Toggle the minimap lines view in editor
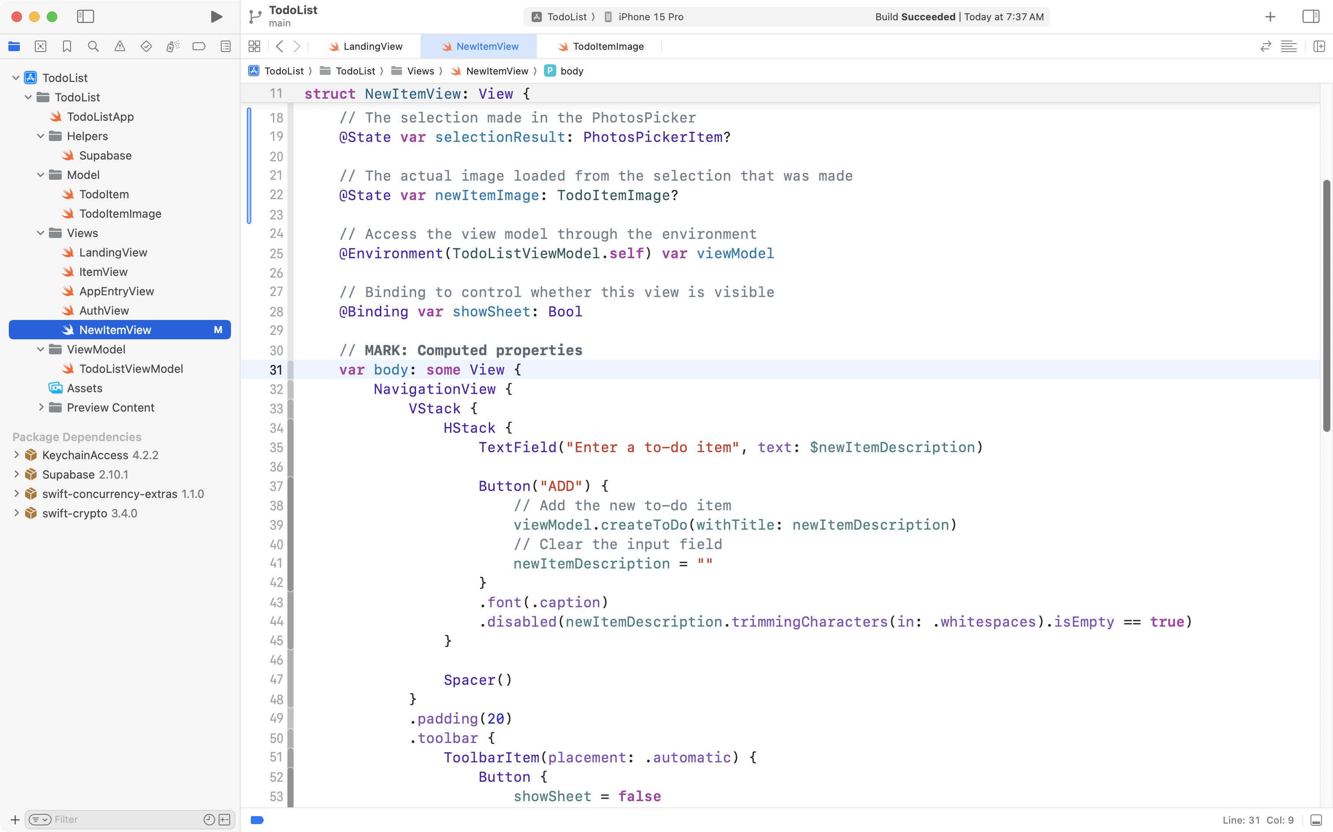The width and height of the screenshot is (1333, 832). pos(1289,46)
